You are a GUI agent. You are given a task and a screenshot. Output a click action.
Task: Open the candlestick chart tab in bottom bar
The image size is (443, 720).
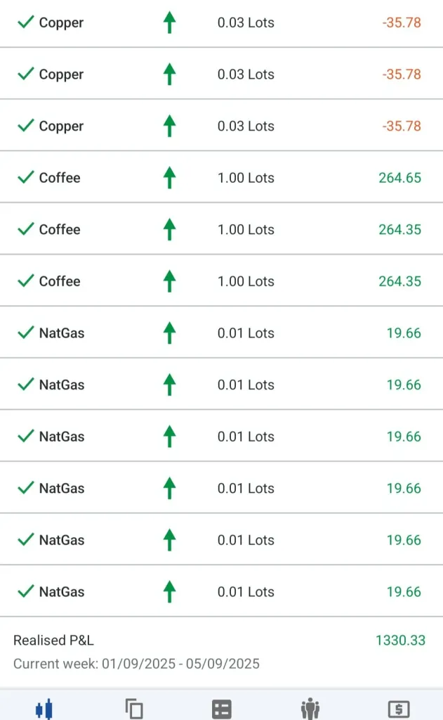pyautogui.click(x=44, y=708)
